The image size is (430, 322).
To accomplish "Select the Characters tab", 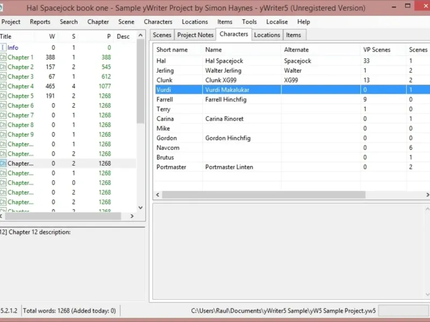I will click(x=234, y=34).
